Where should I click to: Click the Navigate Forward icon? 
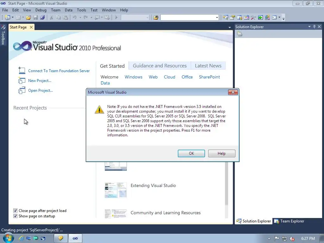coord(107,18)
